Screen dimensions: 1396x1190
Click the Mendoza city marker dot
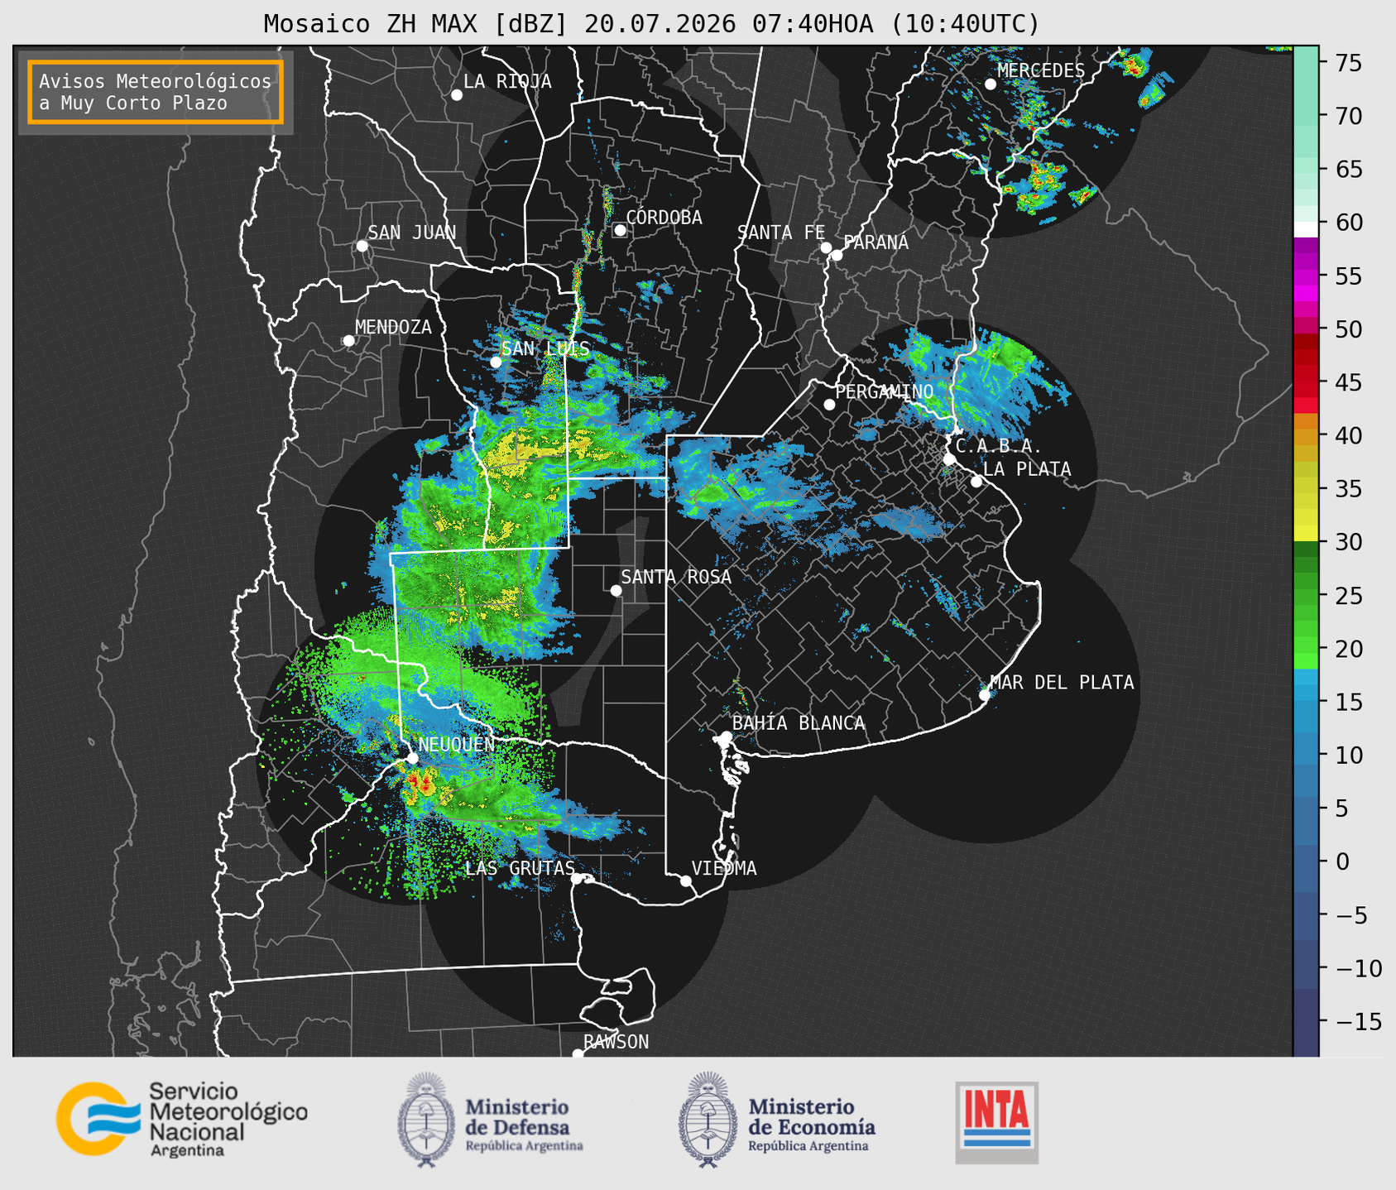tap(348, 340)
